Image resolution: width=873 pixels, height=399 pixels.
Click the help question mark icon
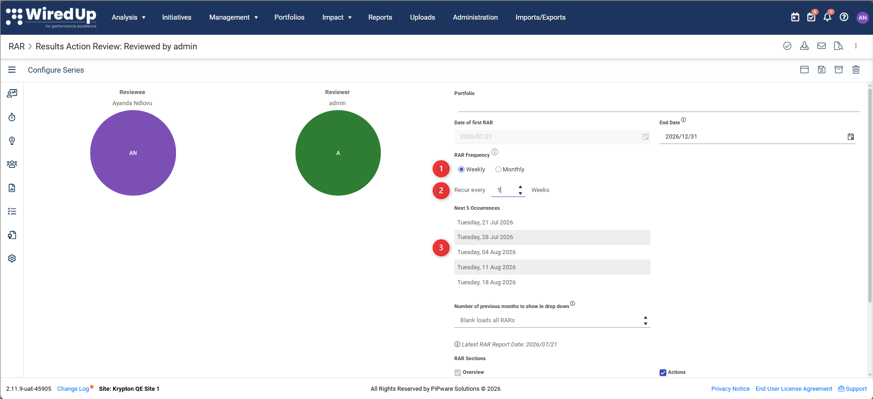click(x=844, y=17)
